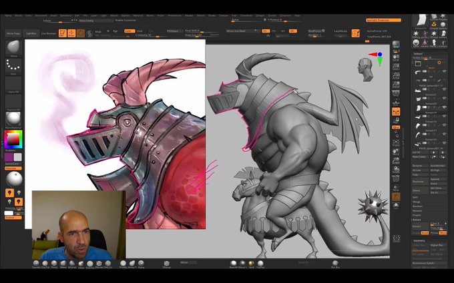Click the Duplicate subtool button
454x283 pixels.
(x=420, y=182)
